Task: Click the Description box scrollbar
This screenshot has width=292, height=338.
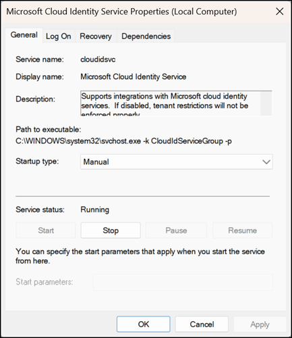Action: point(266,103)
